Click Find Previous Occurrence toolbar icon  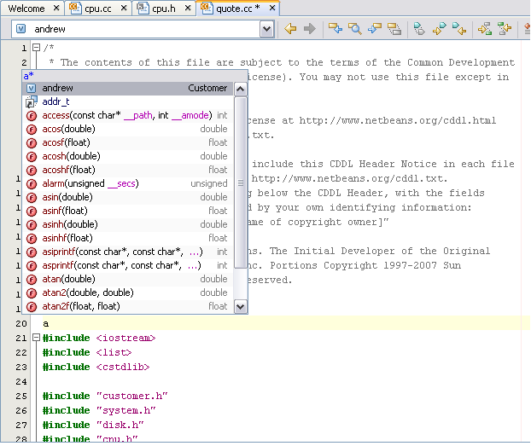click(336, 29)
